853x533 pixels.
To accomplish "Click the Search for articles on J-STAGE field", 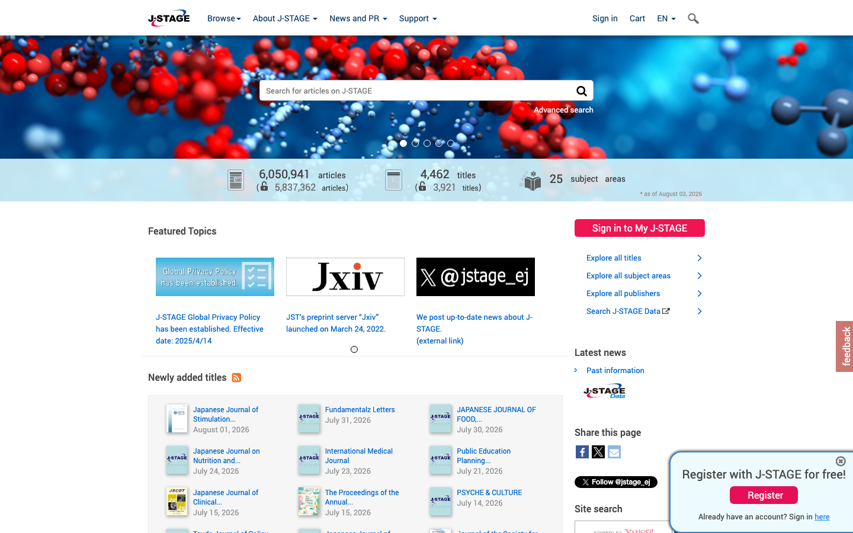I will tap(416, 91).
